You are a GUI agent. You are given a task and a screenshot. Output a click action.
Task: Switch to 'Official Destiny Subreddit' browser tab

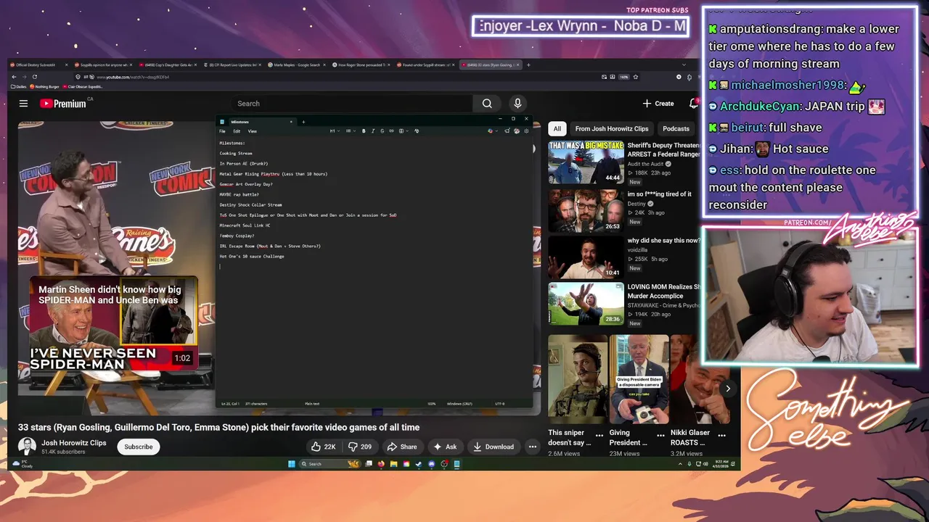(38, 65)
